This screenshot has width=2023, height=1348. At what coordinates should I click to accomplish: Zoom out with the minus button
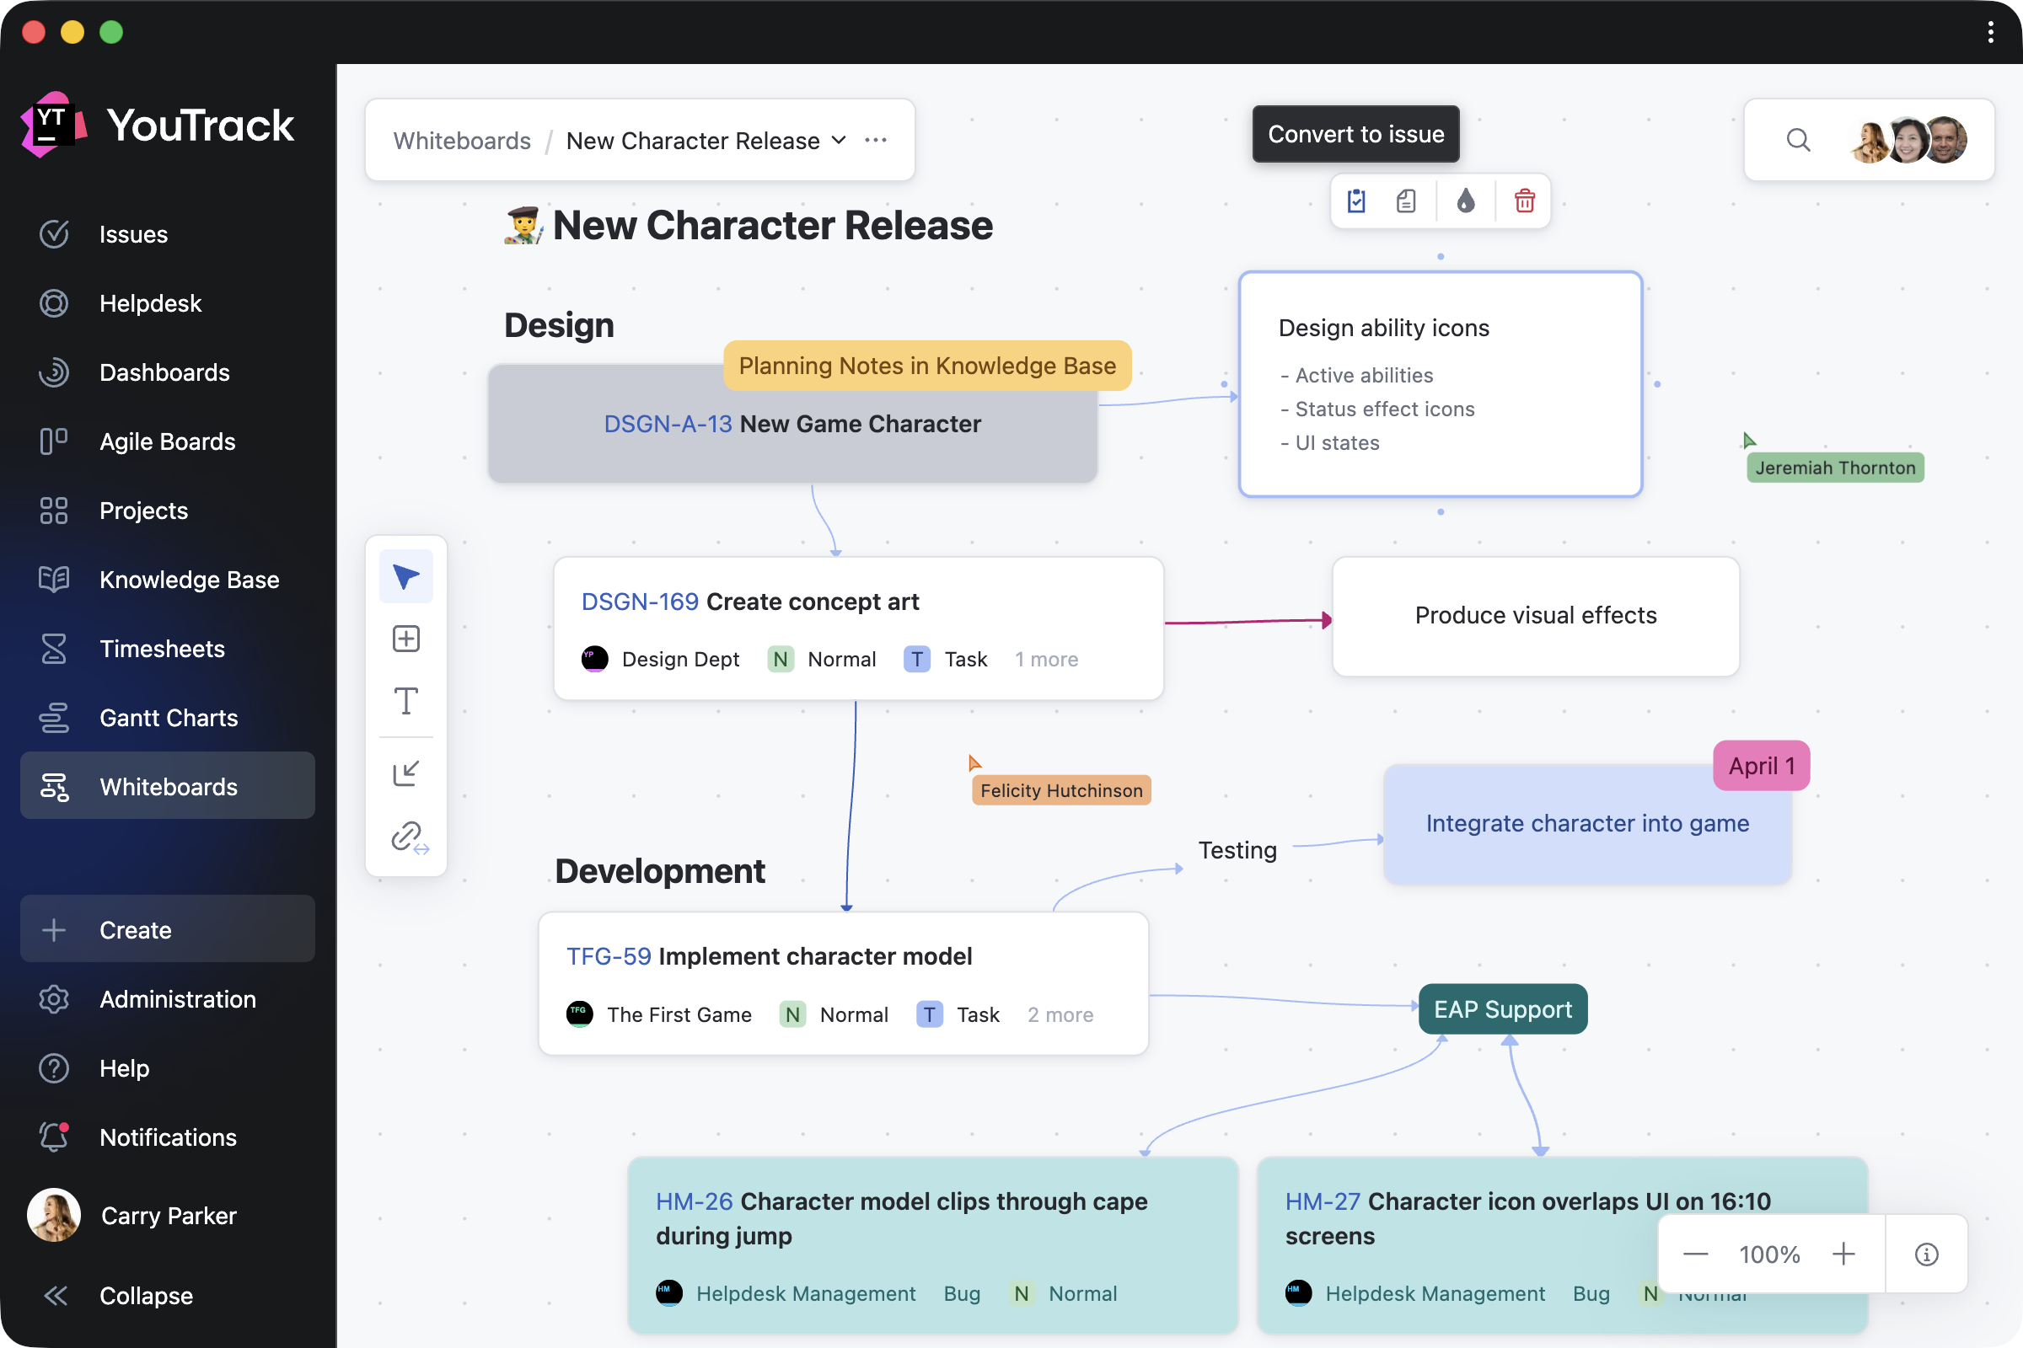point(1695,1254)
